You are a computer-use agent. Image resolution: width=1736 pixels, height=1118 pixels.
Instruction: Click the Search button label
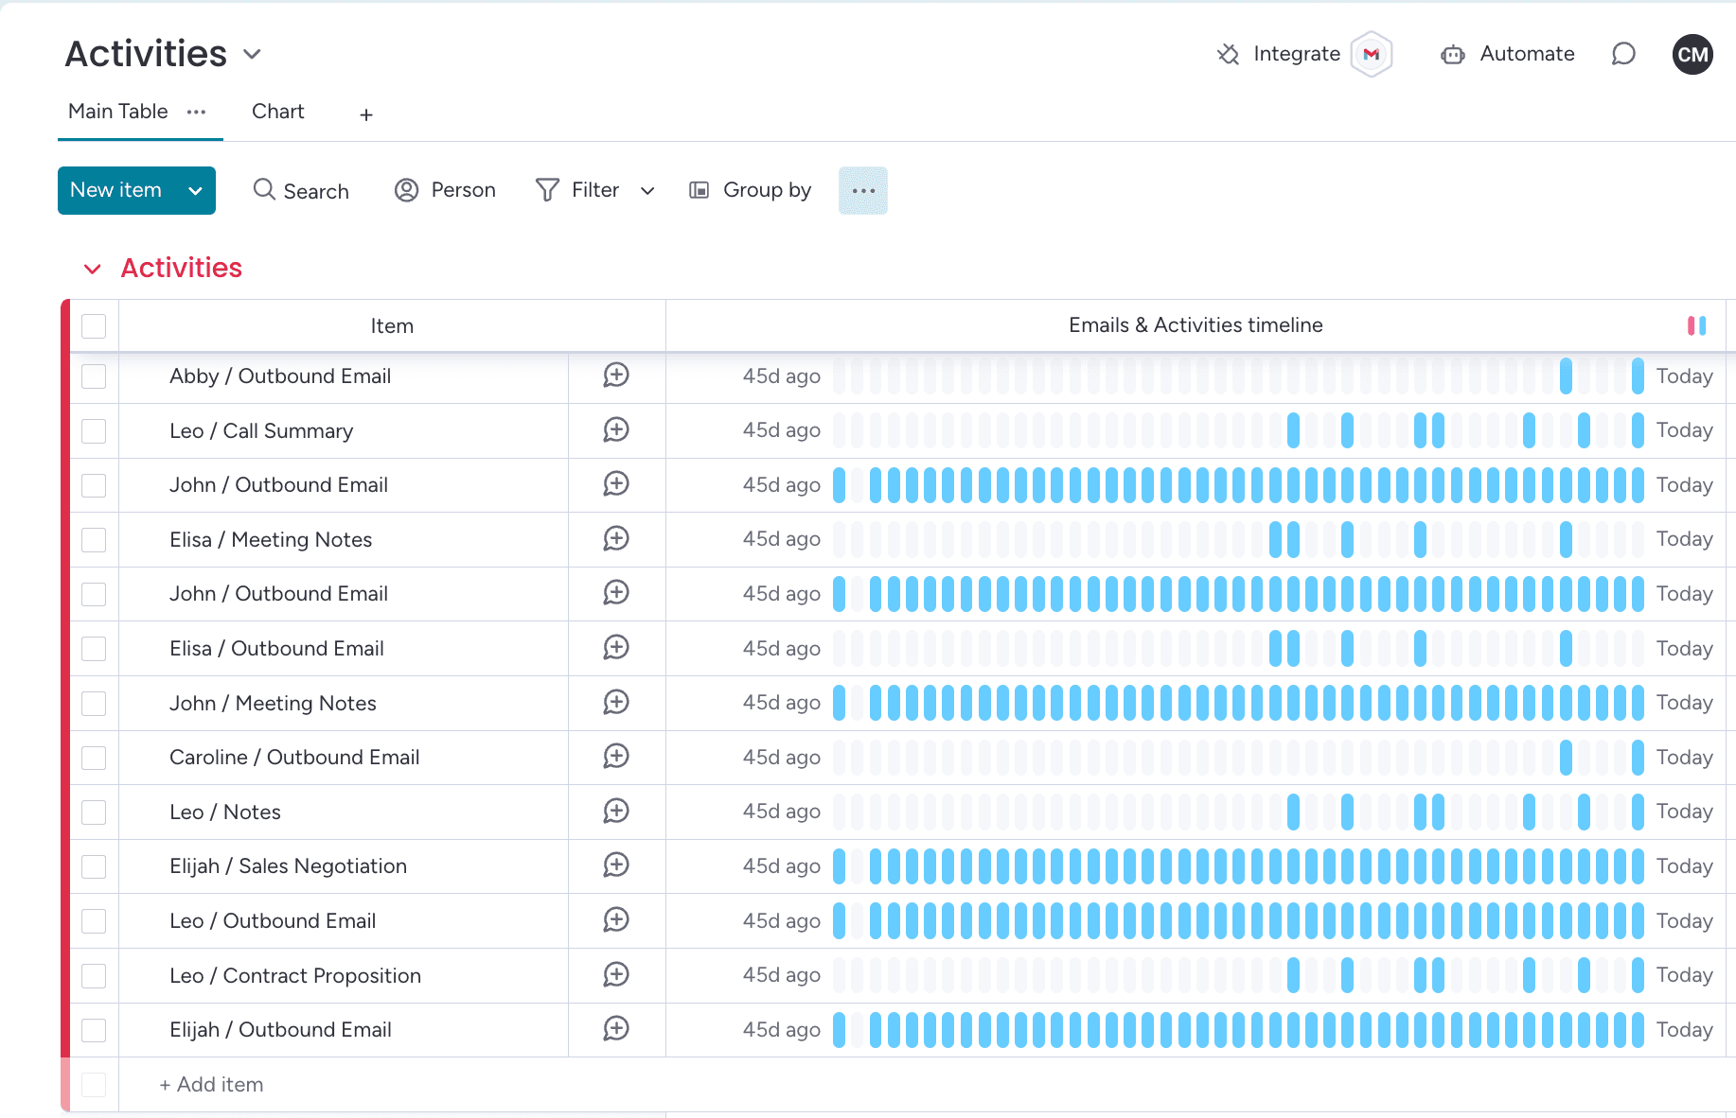point(316,191)
